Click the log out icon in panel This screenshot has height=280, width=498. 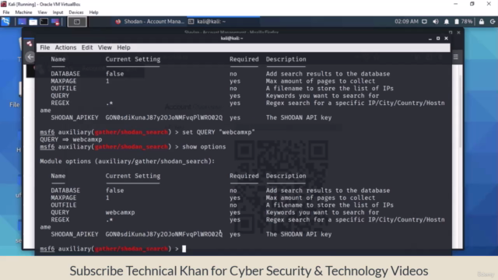pos(493,22)
